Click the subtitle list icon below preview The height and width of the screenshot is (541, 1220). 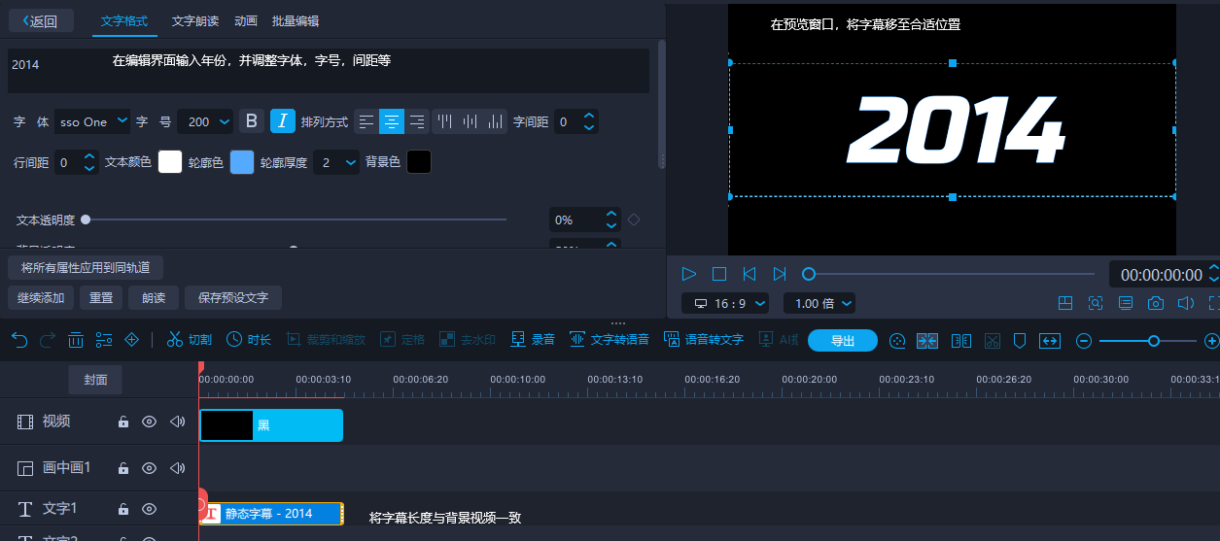(1126, 303)
